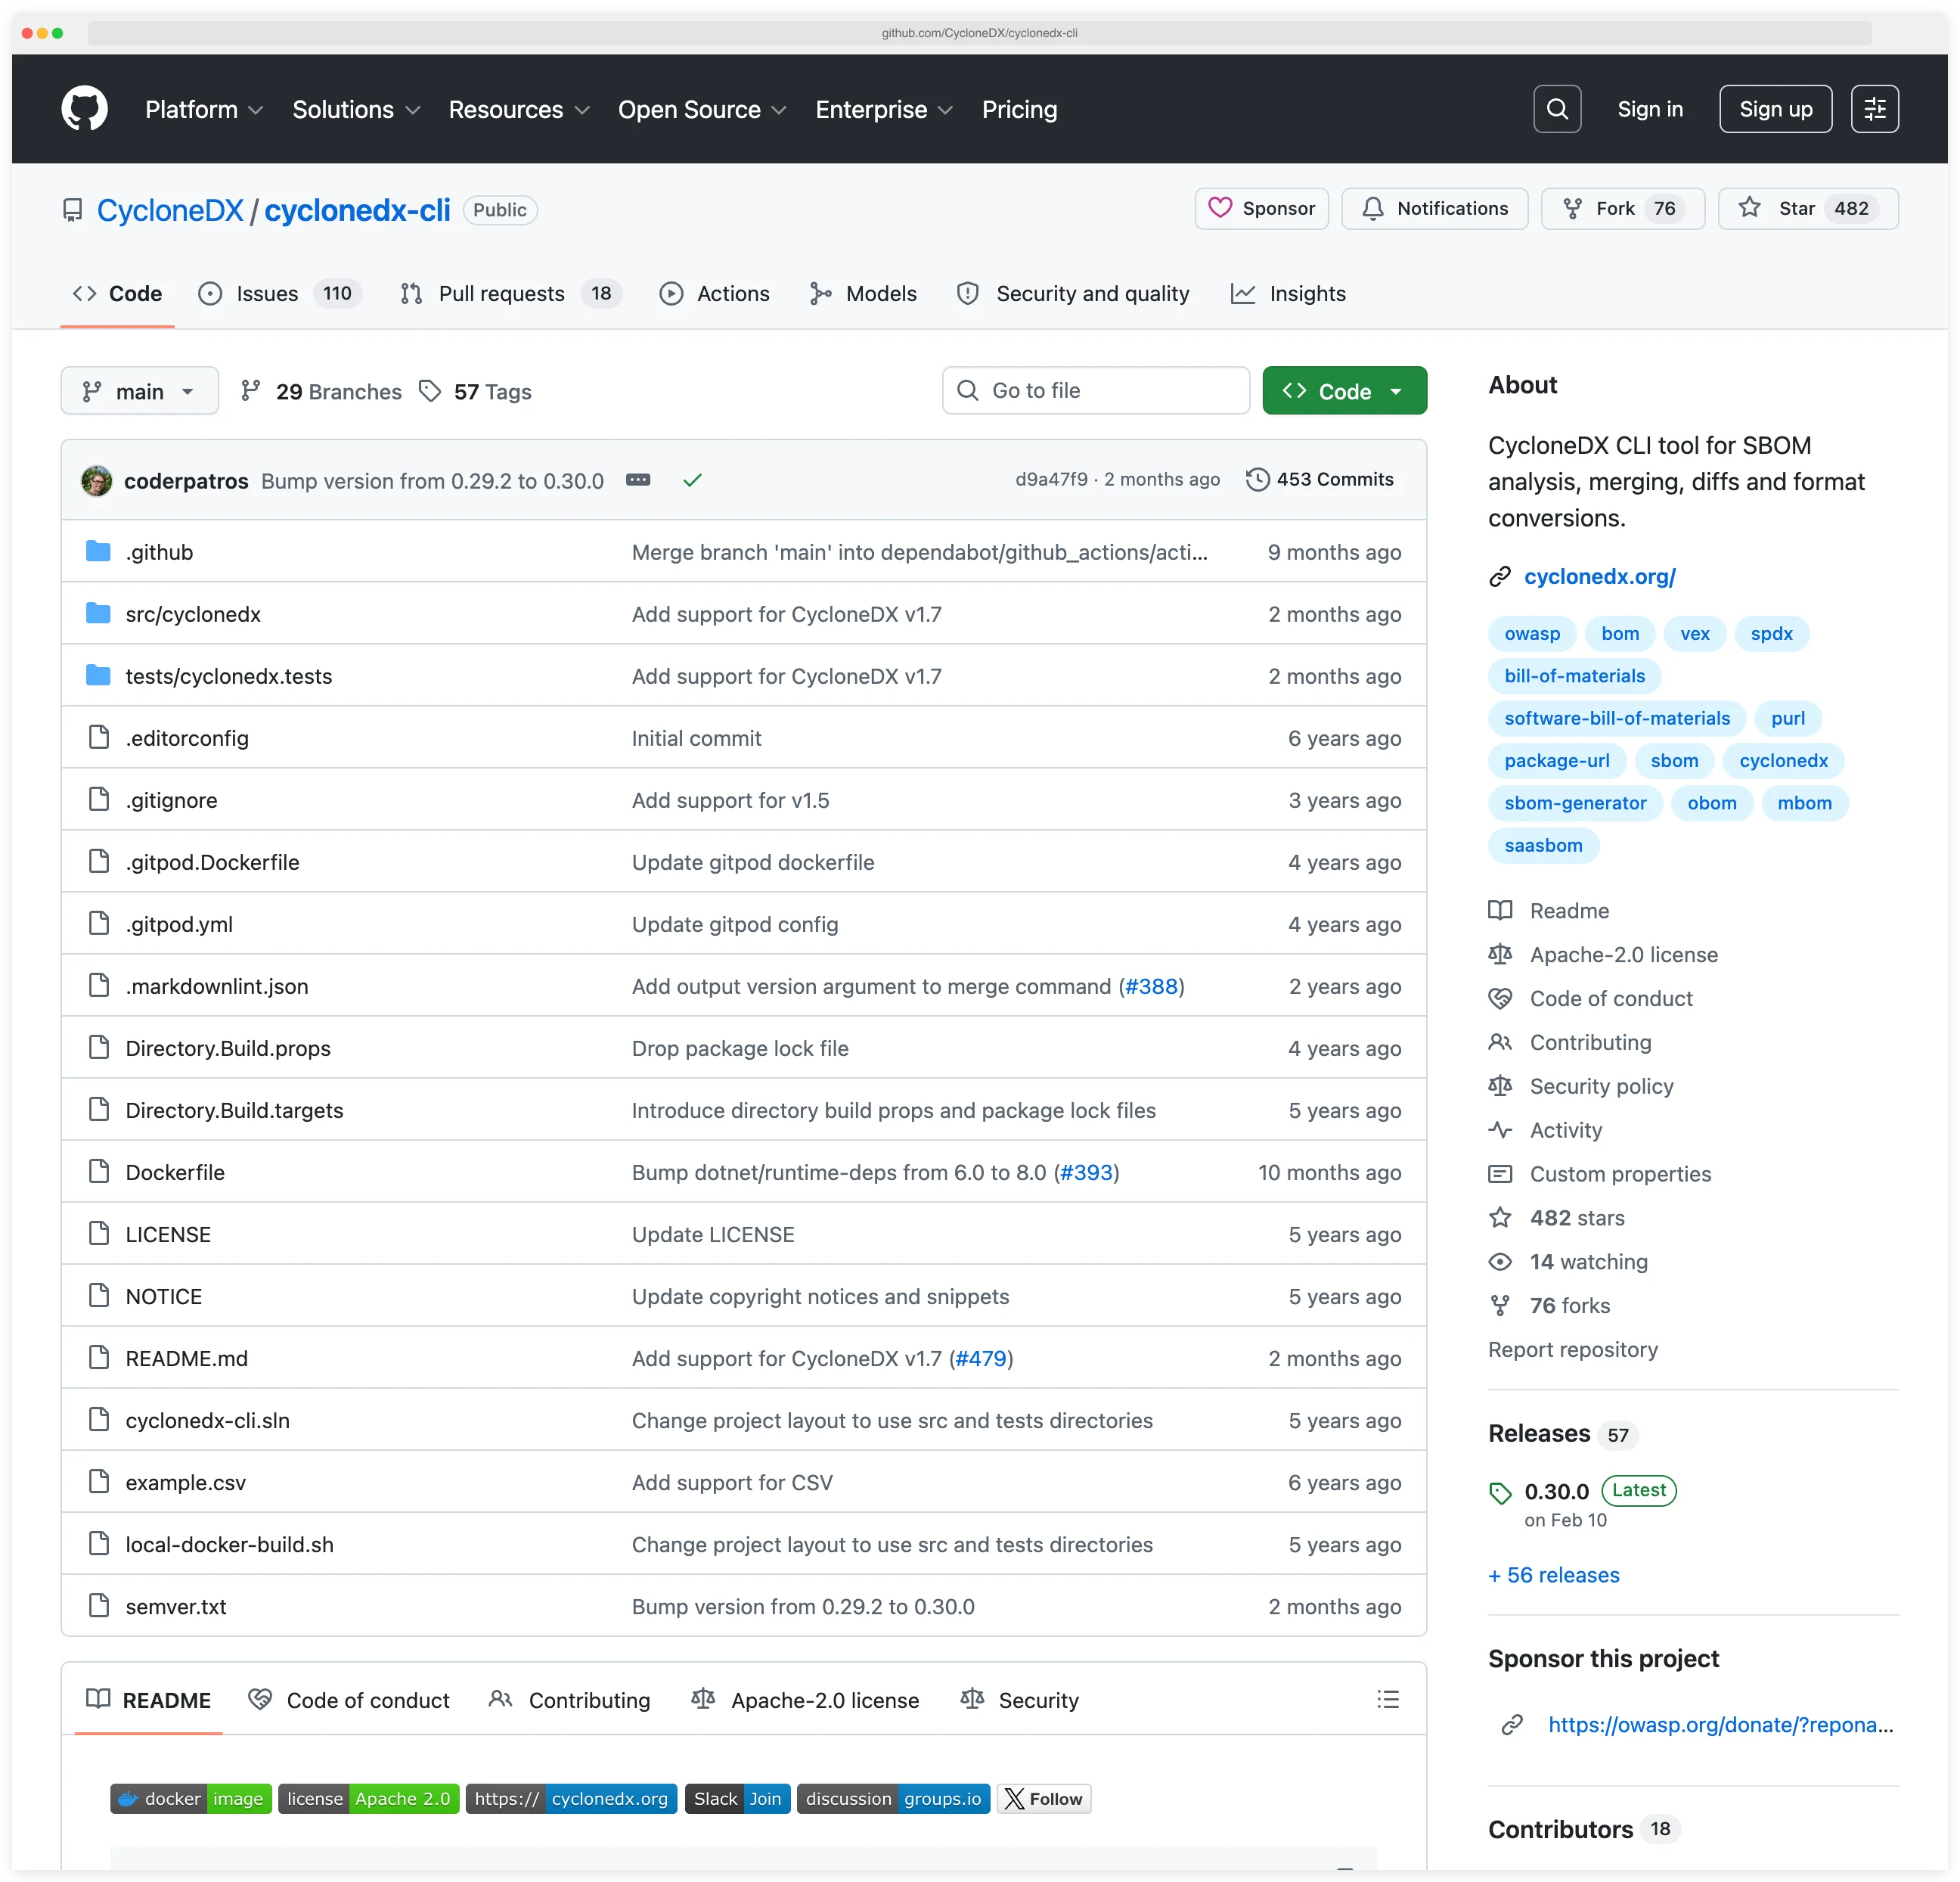The width and height of the screenshot is (1960, 1882).
Task: Click the link icon next to cyclonedx.org
Action: pos(1500,576)
